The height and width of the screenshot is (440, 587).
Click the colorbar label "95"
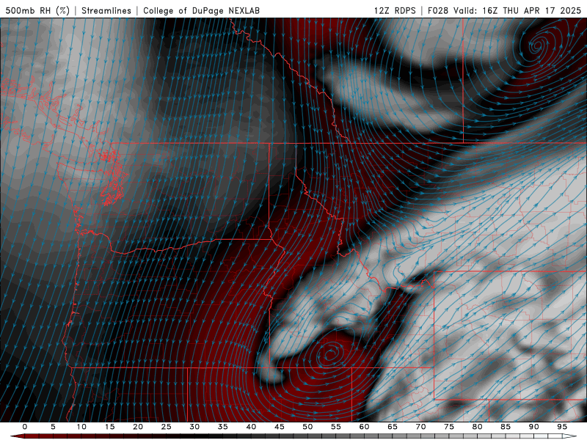click(x=562, y=427)
